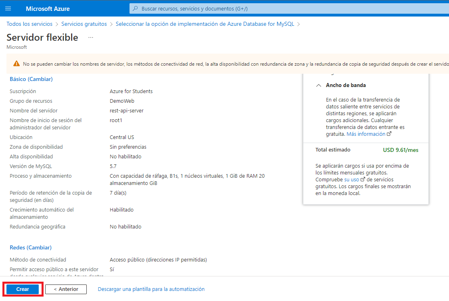Select the 7 día(s) retention value
The width and height of the screenshot is (449, 301).
click(x=118, y=193)
